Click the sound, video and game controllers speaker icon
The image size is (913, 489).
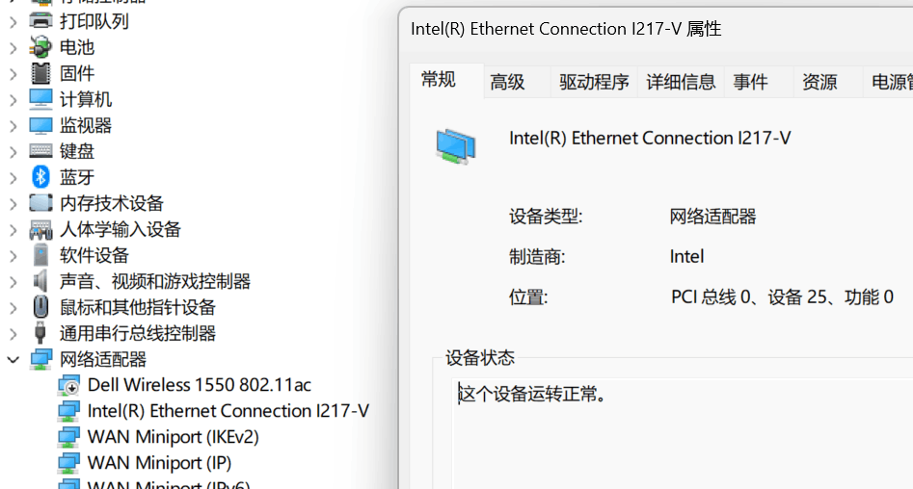pyautogui.click(x=40, y=281)
